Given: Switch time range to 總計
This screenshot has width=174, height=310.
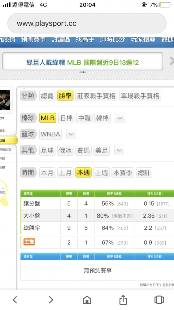Looking at the screenshot, I should click(144, 173).
